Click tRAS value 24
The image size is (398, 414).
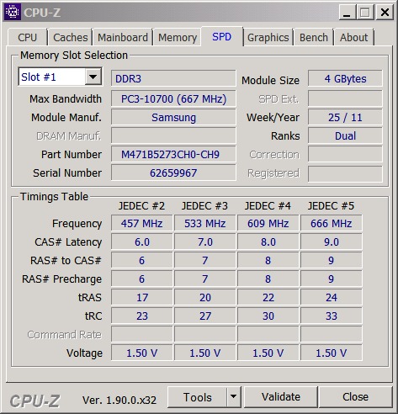click(x=331, y=297)
